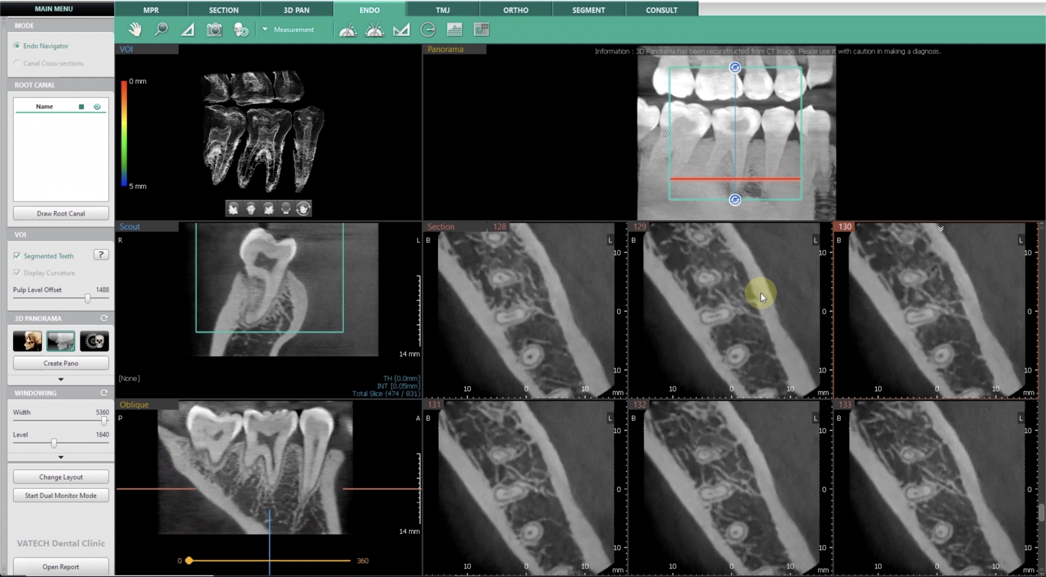Screen dimensions: 1046x577
Task: Select section slice 131 view
Action: click(525, 487)
